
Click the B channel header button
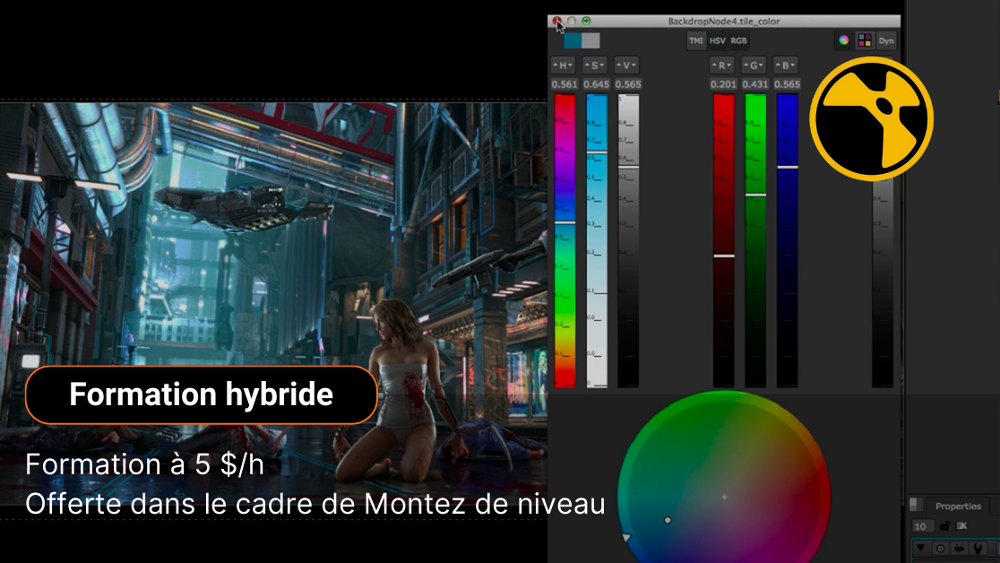[786, 65]
